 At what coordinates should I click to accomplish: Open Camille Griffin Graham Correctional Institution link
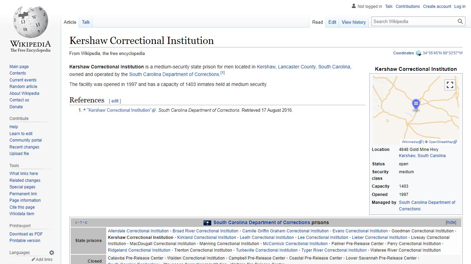(285, 231)
